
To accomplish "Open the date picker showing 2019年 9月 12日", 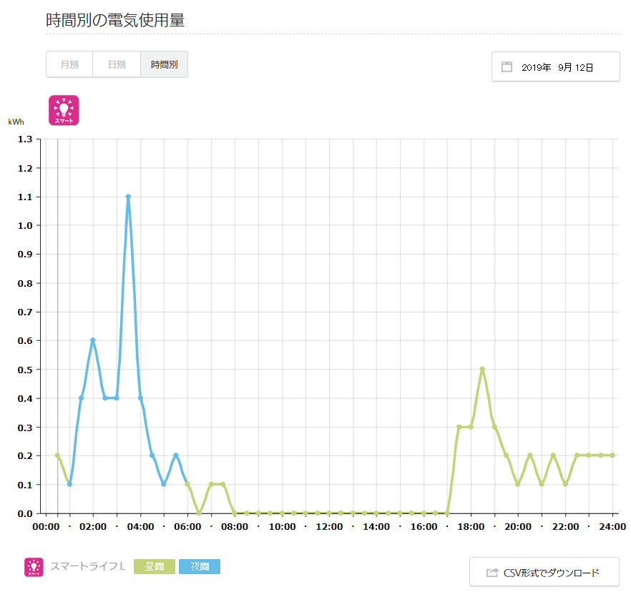I will (x=556, y=66).
